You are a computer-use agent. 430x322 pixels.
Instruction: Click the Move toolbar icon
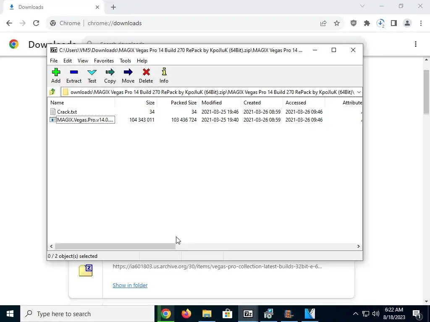point(128,75)
